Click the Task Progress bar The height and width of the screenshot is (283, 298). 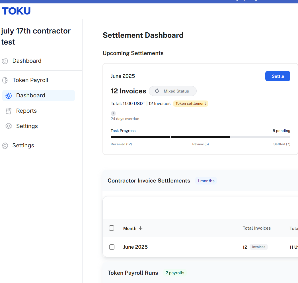point(200,137)
